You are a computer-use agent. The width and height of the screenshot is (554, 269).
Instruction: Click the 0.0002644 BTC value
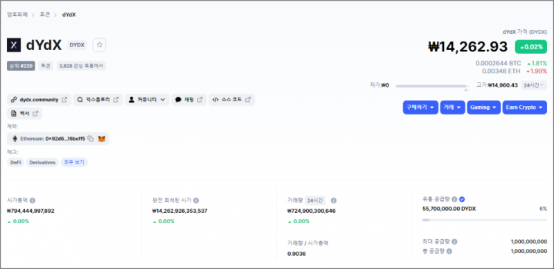coord(498,63)
